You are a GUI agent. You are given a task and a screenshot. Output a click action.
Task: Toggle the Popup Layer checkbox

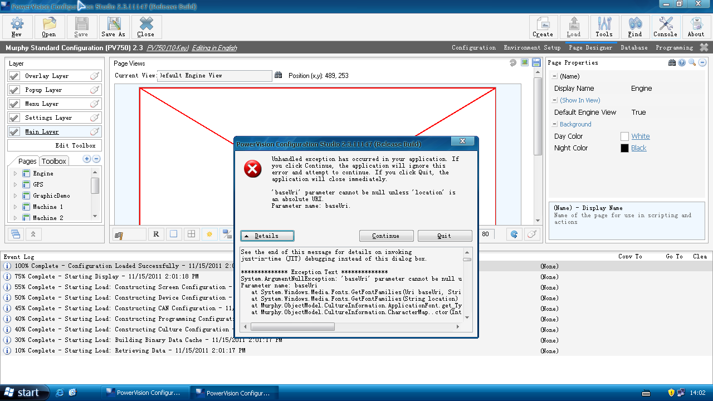pyautogui.click(x=14, y=90)
